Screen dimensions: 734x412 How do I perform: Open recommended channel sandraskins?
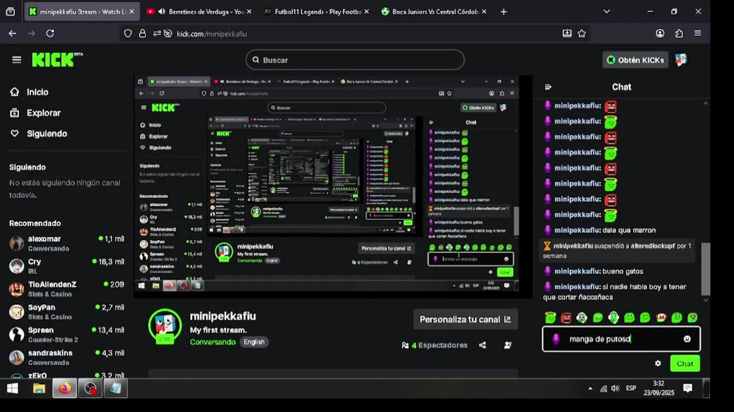click(67, 358)
